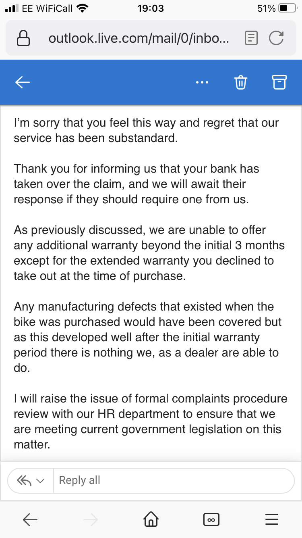Go back to the inbox list
This screenshot has height=538, width=302.
tap(23, 82)
